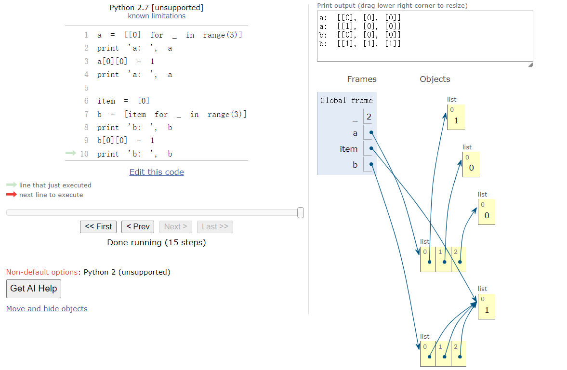
Task: Click the execution step slider handle
Action: tap(301, 212)
